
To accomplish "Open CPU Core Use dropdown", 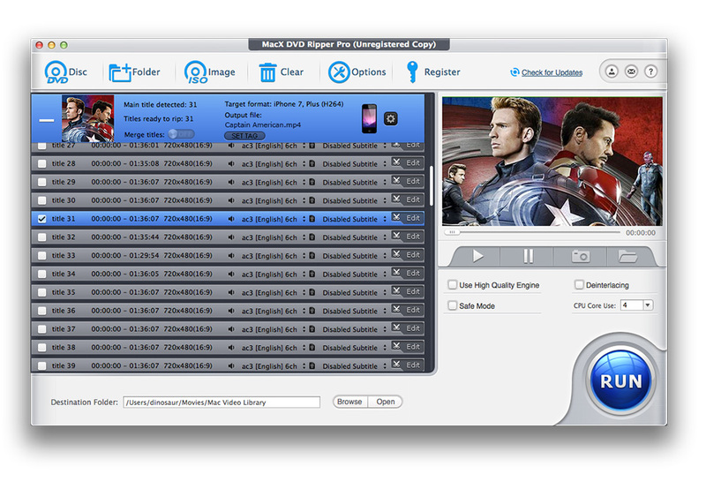I will [x=648, y=305].
